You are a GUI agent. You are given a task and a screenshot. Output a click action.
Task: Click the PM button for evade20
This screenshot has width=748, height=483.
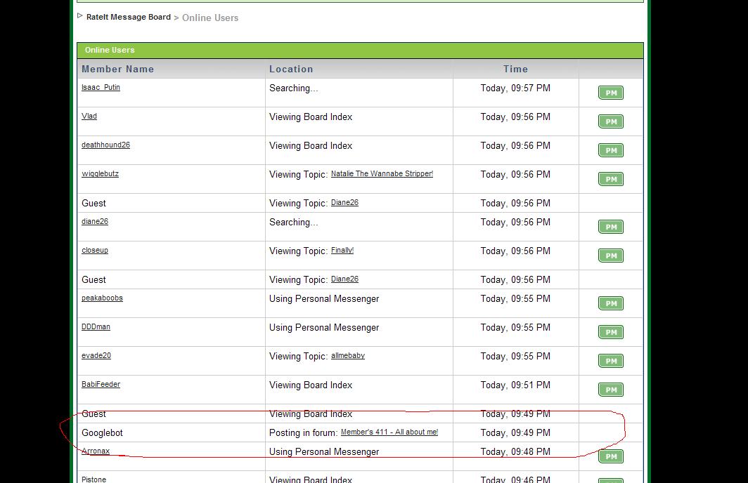pyautogui.click(x=610, y=361)
